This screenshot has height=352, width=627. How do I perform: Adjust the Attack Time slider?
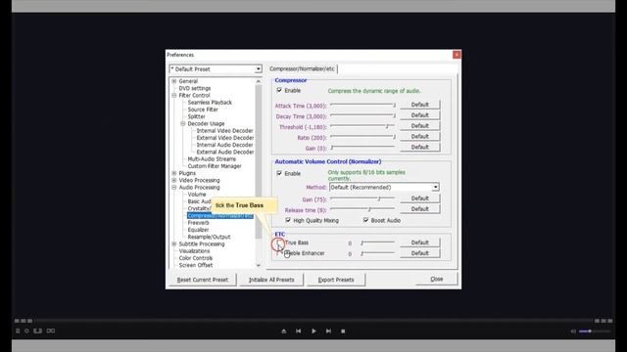click(x=363, y=105)
